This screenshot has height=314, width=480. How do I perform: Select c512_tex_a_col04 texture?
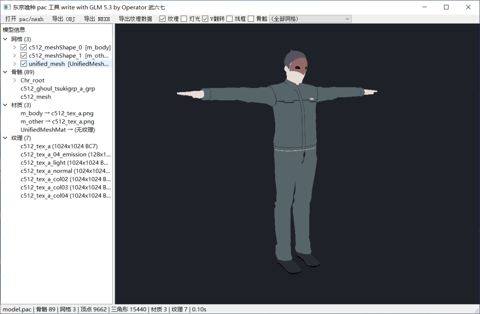66,196
